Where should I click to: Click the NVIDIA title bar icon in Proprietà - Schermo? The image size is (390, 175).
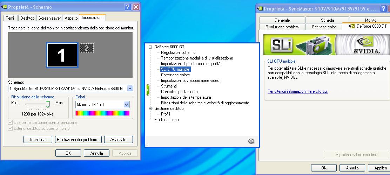[4, 7]
